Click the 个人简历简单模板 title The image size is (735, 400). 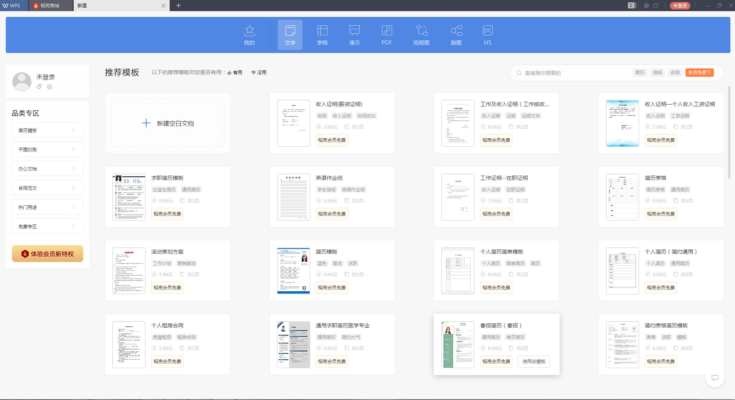[502, 252]
